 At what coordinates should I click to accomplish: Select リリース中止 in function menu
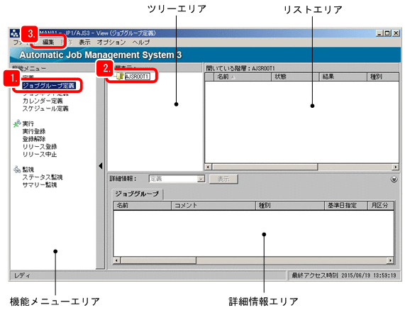[x=40, y=154]
